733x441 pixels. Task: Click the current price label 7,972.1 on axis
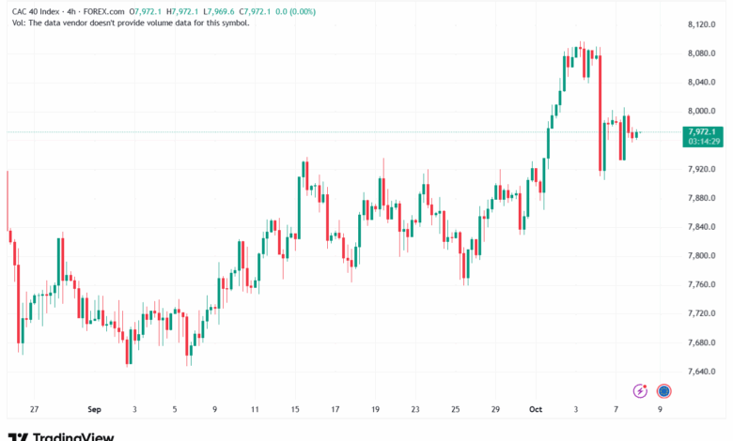[x=702, y=132]
